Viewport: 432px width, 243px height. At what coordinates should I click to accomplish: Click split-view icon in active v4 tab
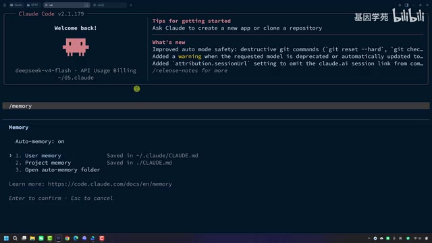coord(86,5)
